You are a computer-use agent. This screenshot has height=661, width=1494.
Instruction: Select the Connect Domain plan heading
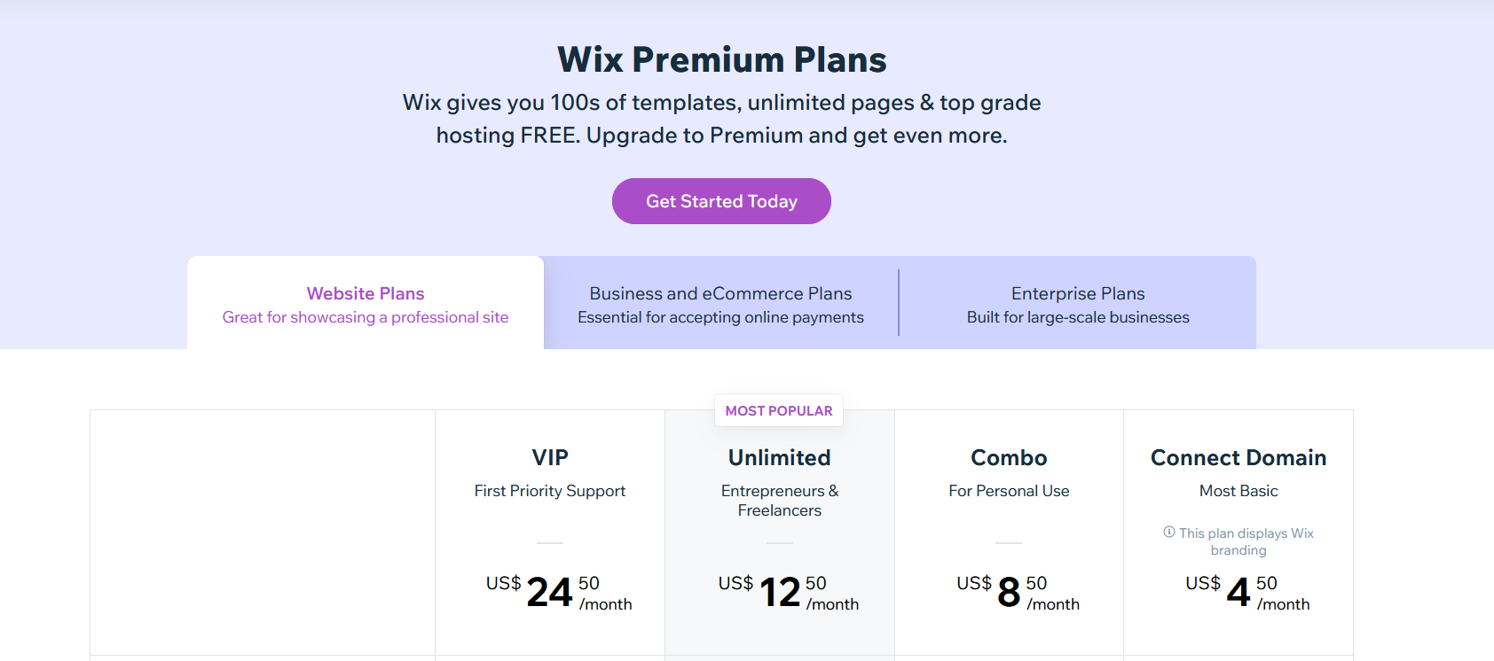click(1238, 457)
